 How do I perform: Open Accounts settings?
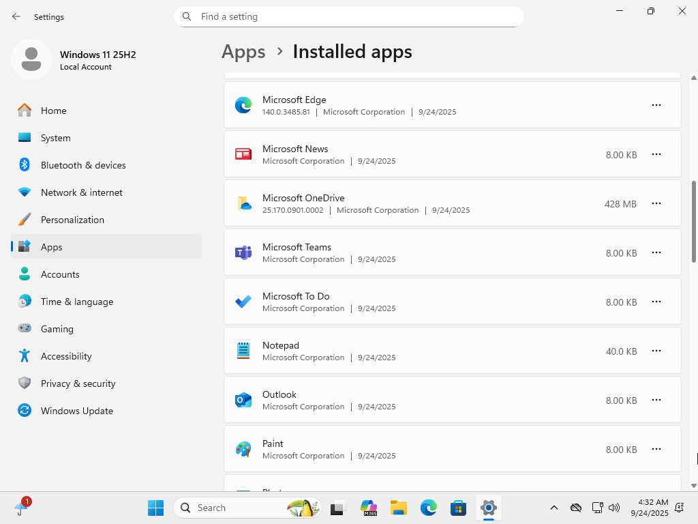point(106,274)
